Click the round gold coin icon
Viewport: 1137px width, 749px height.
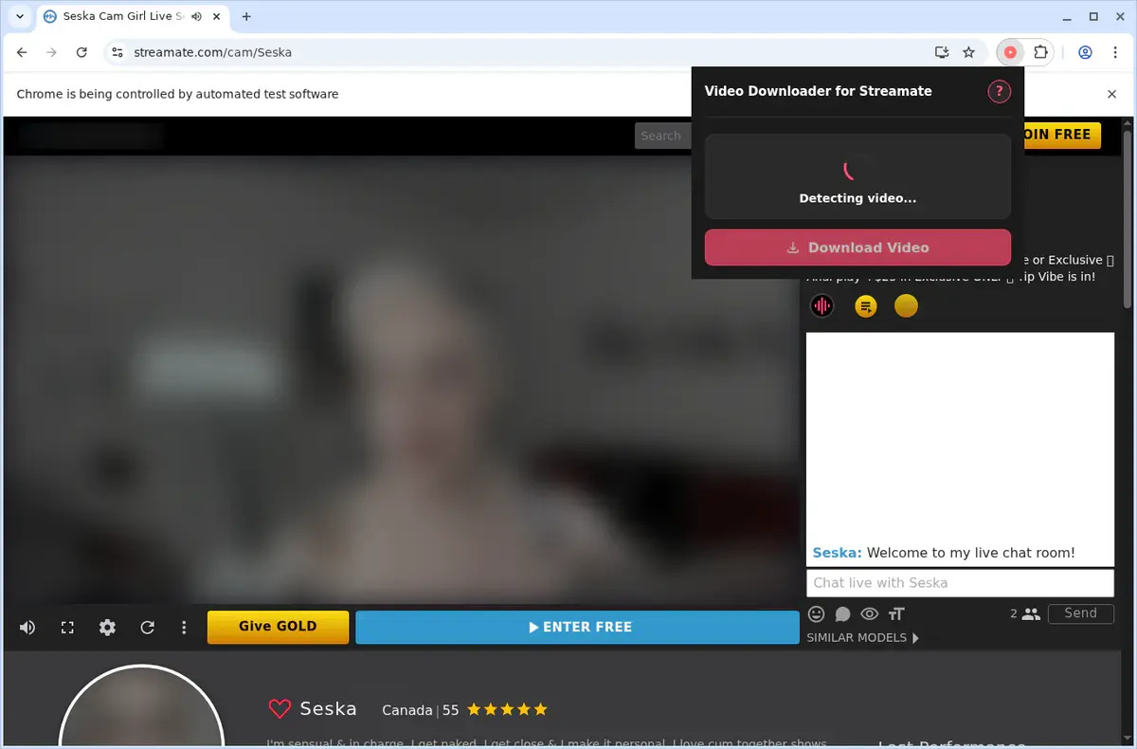(907, 306)
